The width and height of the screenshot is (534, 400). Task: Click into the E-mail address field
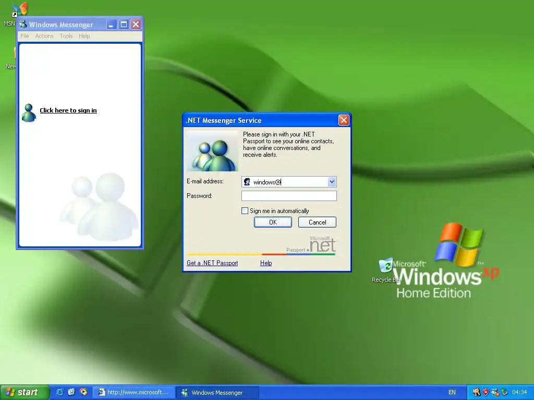point(289,182)
